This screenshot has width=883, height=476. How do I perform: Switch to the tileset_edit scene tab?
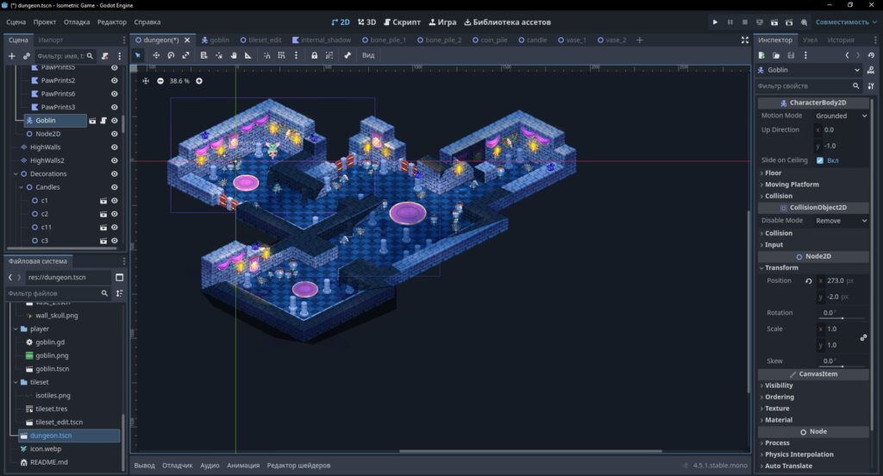pos(260,40)
